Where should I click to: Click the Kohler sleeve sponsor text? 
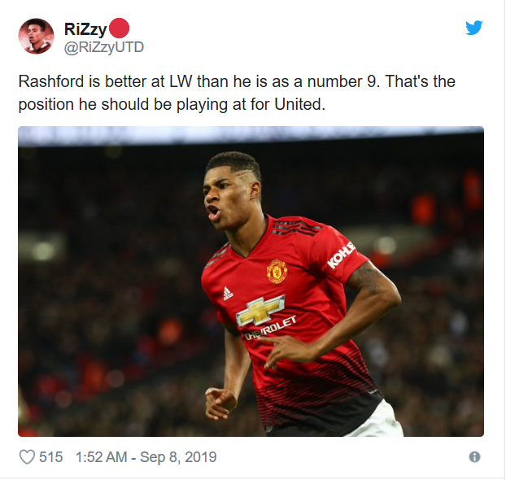(341, 255)
